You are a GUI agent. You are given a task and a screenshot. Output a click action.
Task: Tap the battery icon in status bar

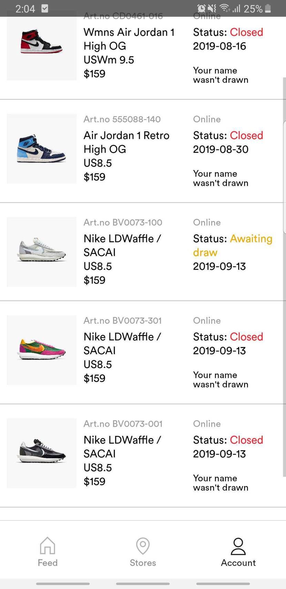tap(268, 8)
